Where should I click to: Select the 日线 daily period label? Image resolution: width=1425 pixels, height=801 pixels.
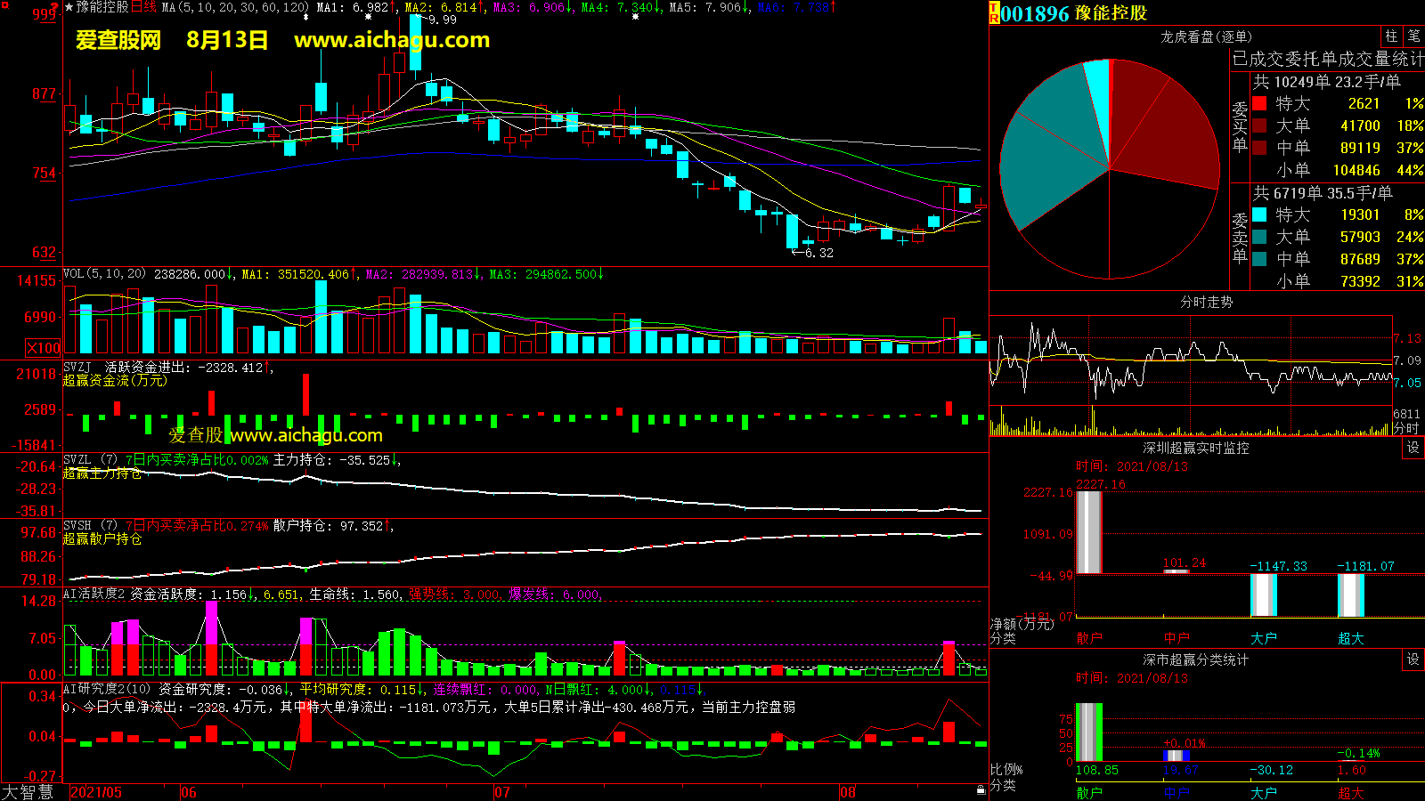(x=143, y=7)
